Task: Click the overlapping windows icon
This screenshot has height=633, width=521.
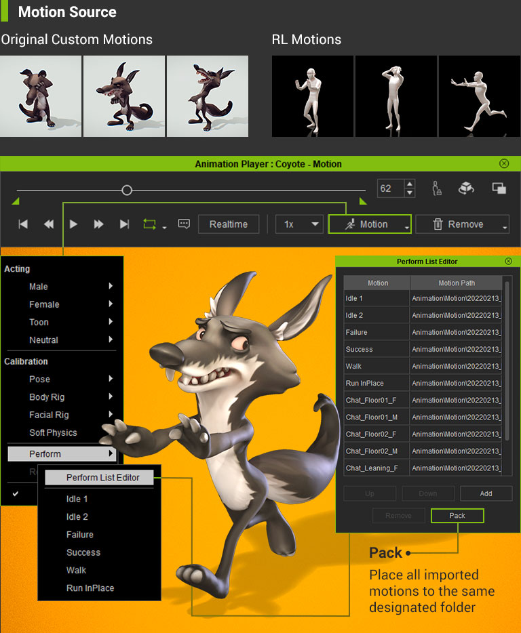Action: click(499, 189)
